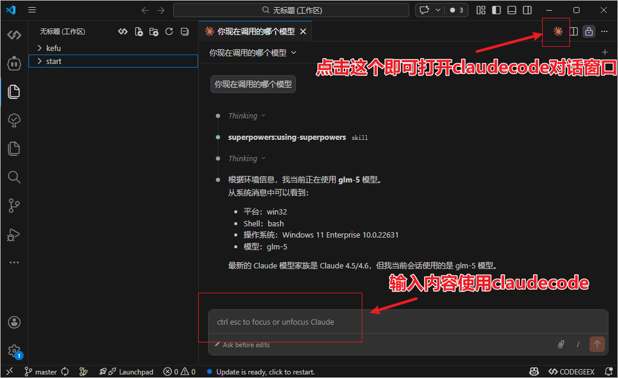The image size is (618, 378).
Task: Show errors and warnings count
Action: [x=179, y=371]
